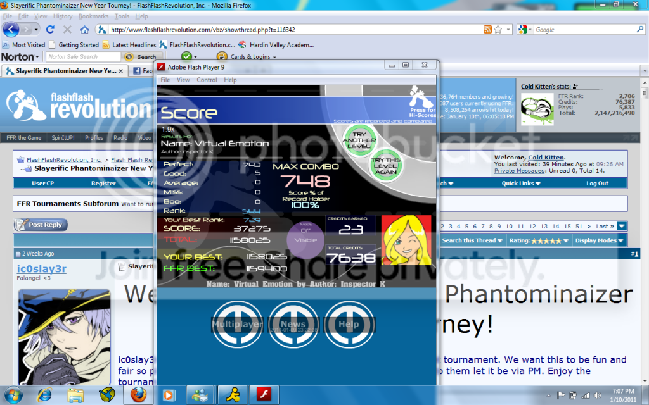Screen dimensions: 649x405
Task: Expand the Search this Thread menu
Action: pos(472,240)
